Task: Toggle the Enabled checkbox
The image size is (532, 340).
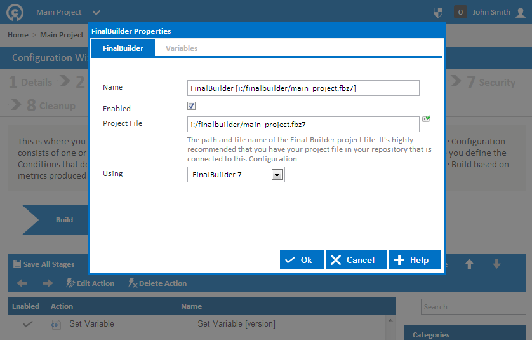Action: 191,106
